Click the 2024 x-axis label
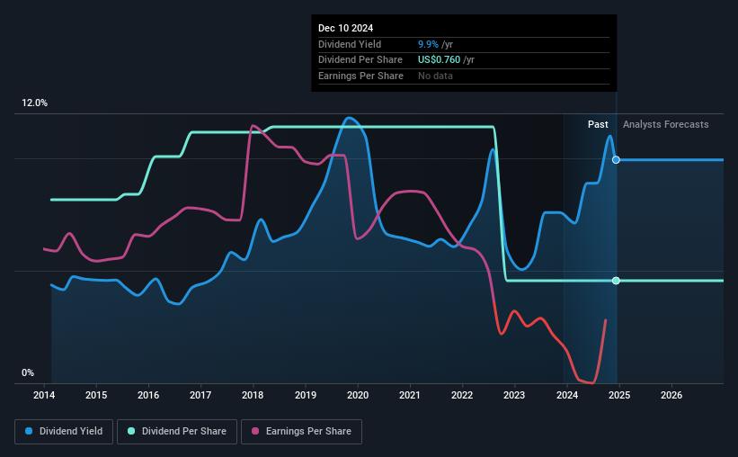This screenshot has width=738, height=457. [x=567, y=395]
